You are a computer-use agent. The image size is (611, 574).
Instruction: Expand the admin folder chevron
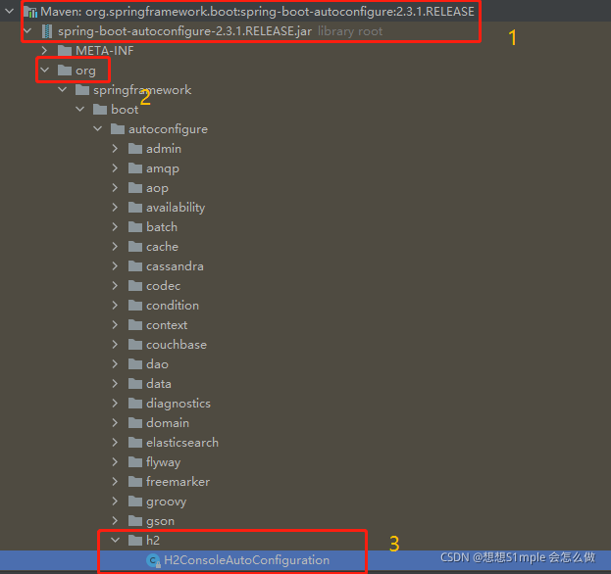pyautogui.click(x=115, y=148)
